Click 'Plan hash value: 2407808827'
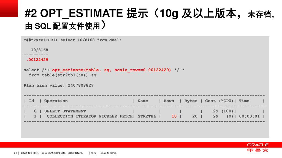This screenshot has width=282, height=158. click(x=59, y=85)
